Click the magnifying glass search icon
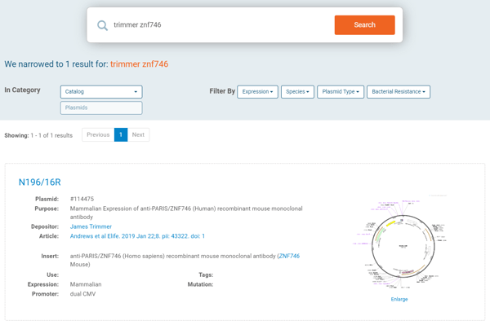This screenshot has height=325, width=490. point(102,25)
